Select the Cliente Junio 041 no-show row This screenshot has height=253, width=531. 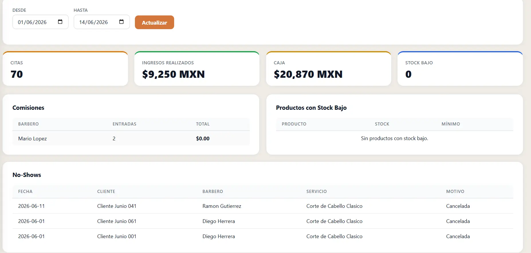click(263, 206)
